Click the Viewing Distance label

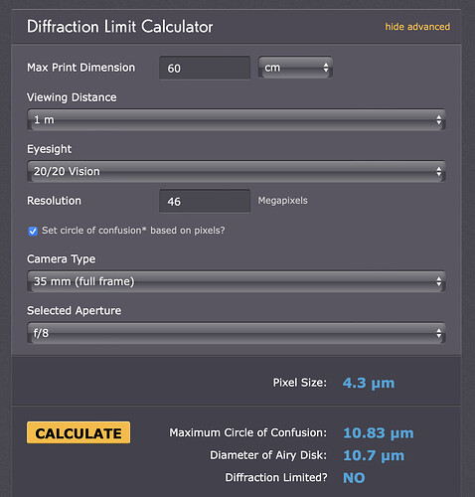tap(72, 97)
